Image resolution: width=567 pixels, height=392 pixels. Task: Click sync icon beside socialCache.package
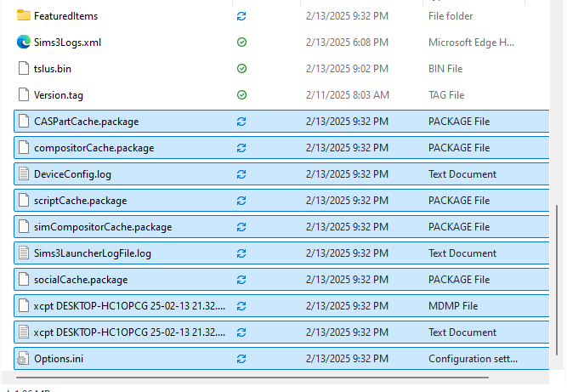pos(241,280)
